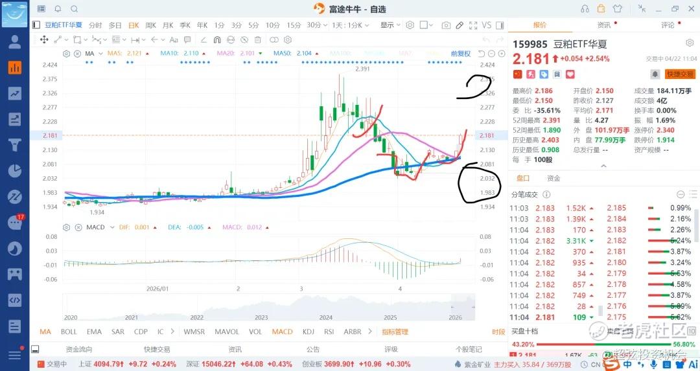Toggle the alert bell beside 快捷交易
Screen dimensions: 700x371
pos(655,74)
